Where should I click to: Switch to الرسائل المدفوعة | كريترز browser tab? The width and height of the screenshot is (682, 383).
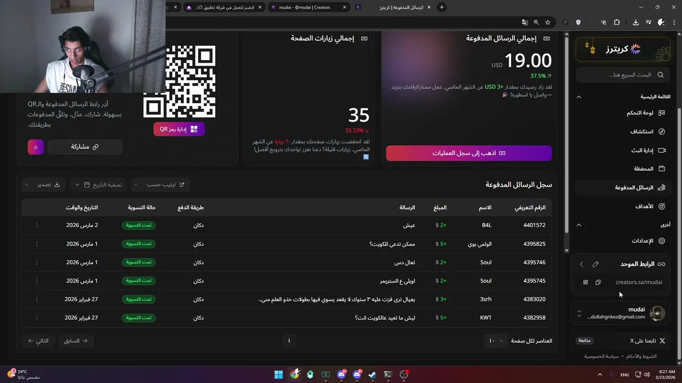click(x=394, y=7)
